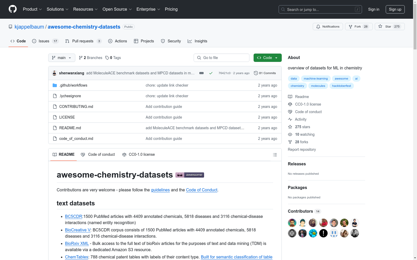The image size is (417, 260).
Task: Switch to the Code of conduct README tab
Action: 98,154
